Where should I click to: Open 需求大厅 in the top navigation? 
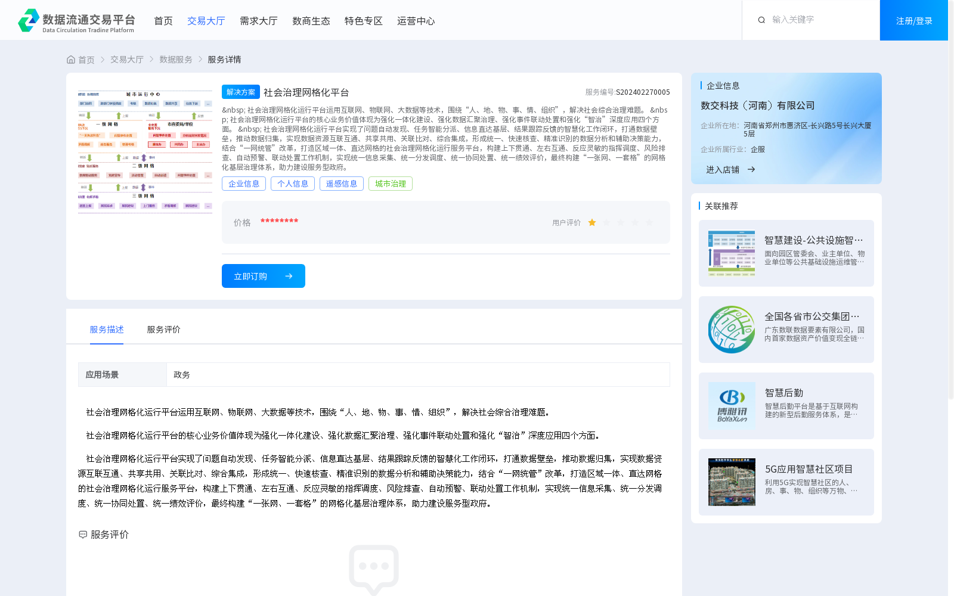(x=259, y=21)
